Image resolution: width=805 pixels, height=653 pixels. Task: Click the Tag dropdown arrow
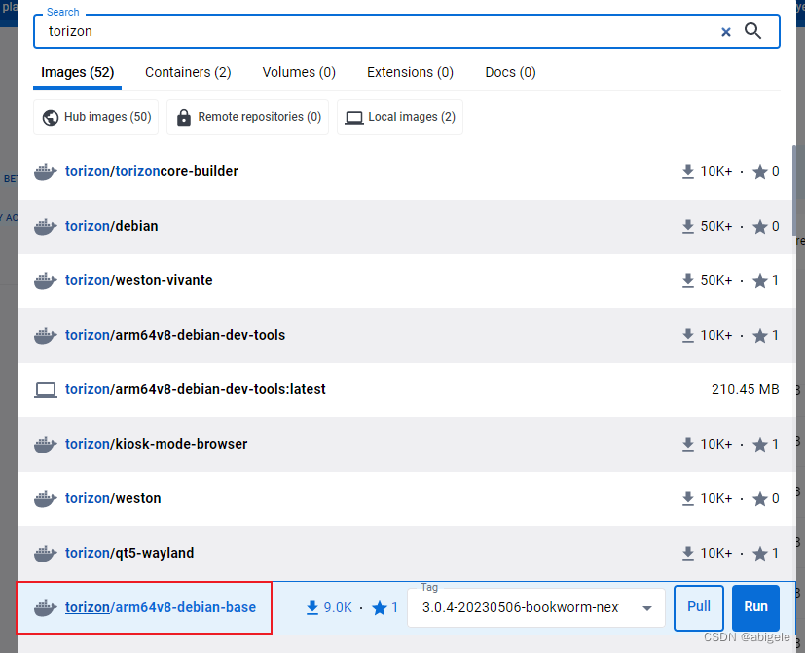(647, 608)
